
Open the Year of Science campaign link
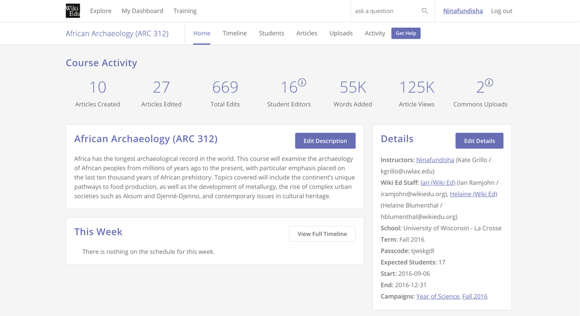[437, 296]
